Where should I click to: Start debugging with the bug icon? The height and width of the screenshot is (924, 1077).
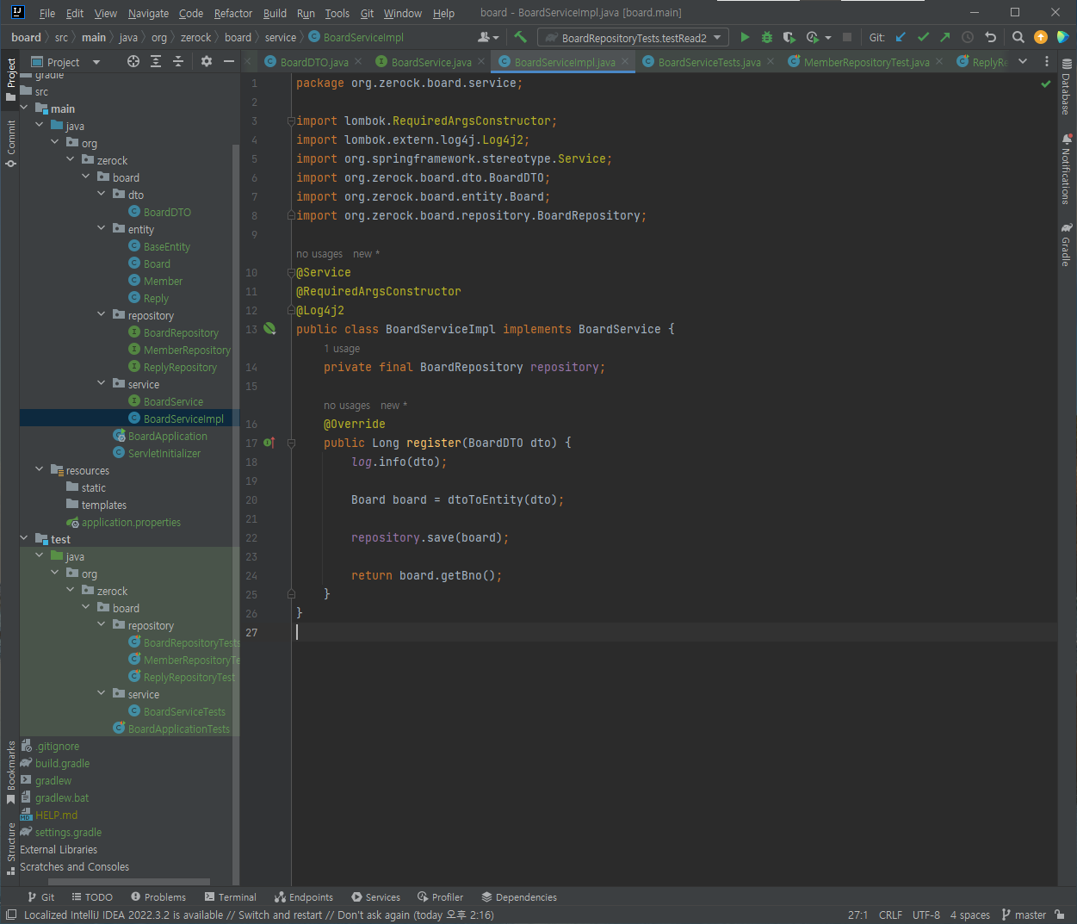point(767,37)
